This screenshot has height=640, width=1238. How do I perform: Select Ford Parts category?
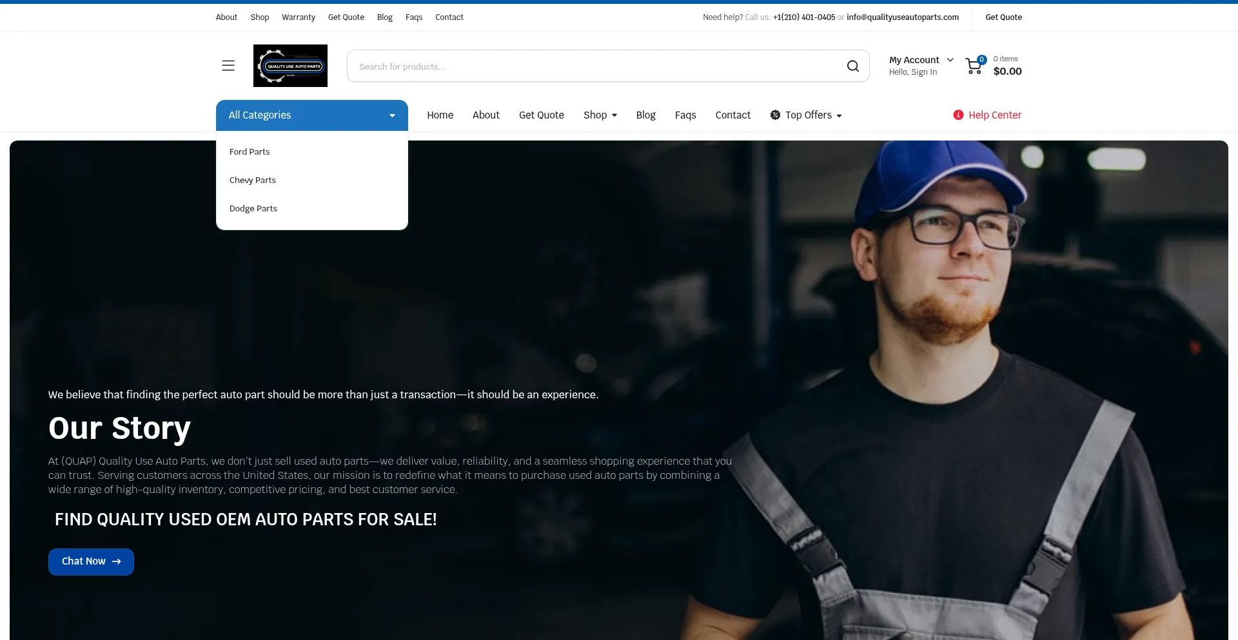250,152
